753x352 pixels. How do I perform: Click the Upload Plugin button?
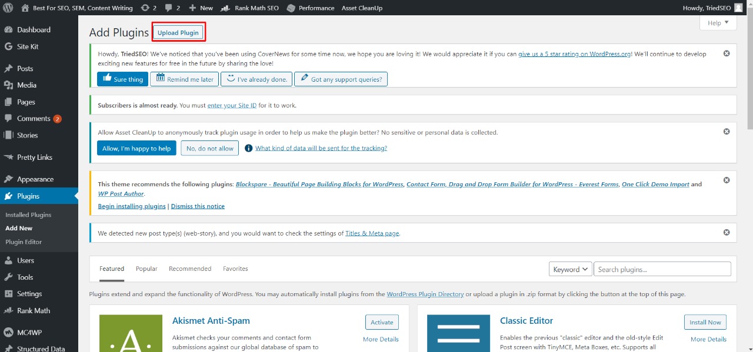178,32
